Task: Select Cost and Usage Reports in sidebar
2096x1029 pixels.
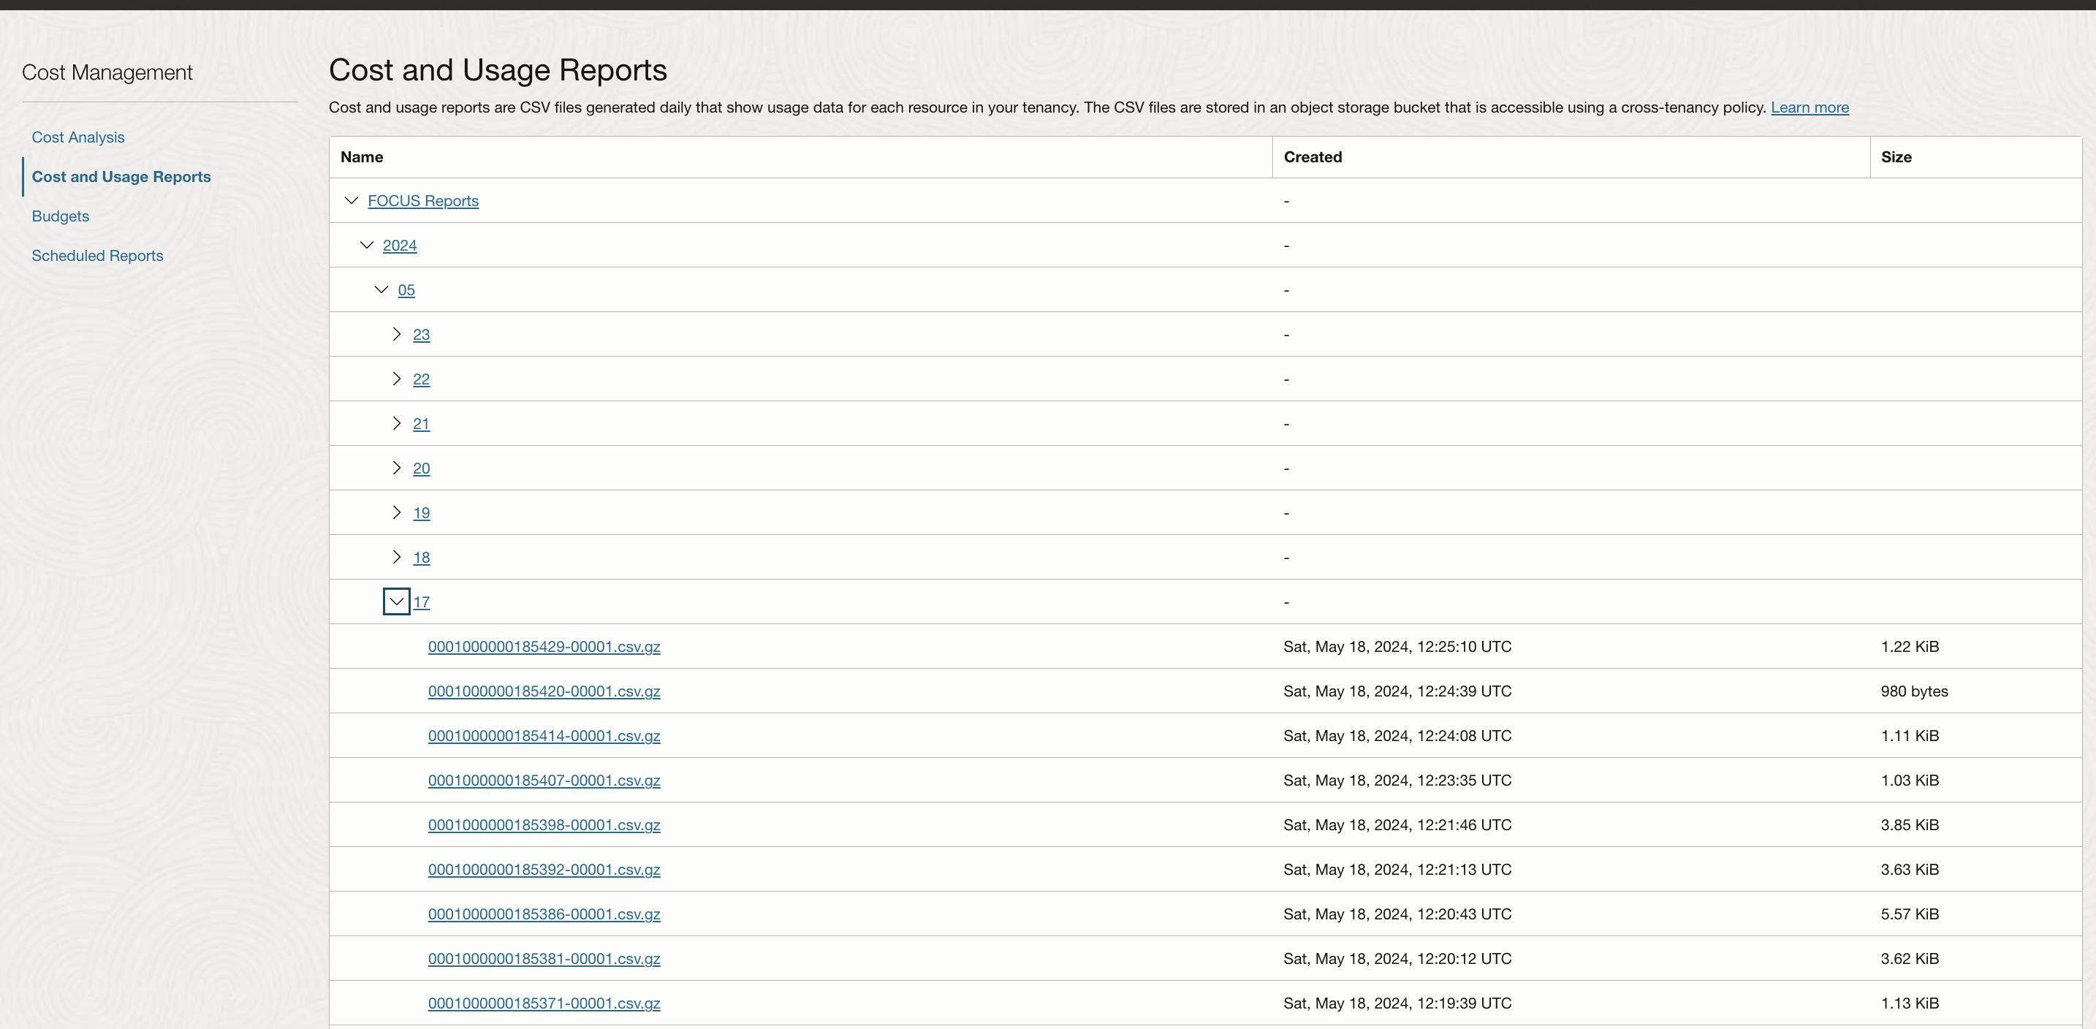Action: [121, 177]
